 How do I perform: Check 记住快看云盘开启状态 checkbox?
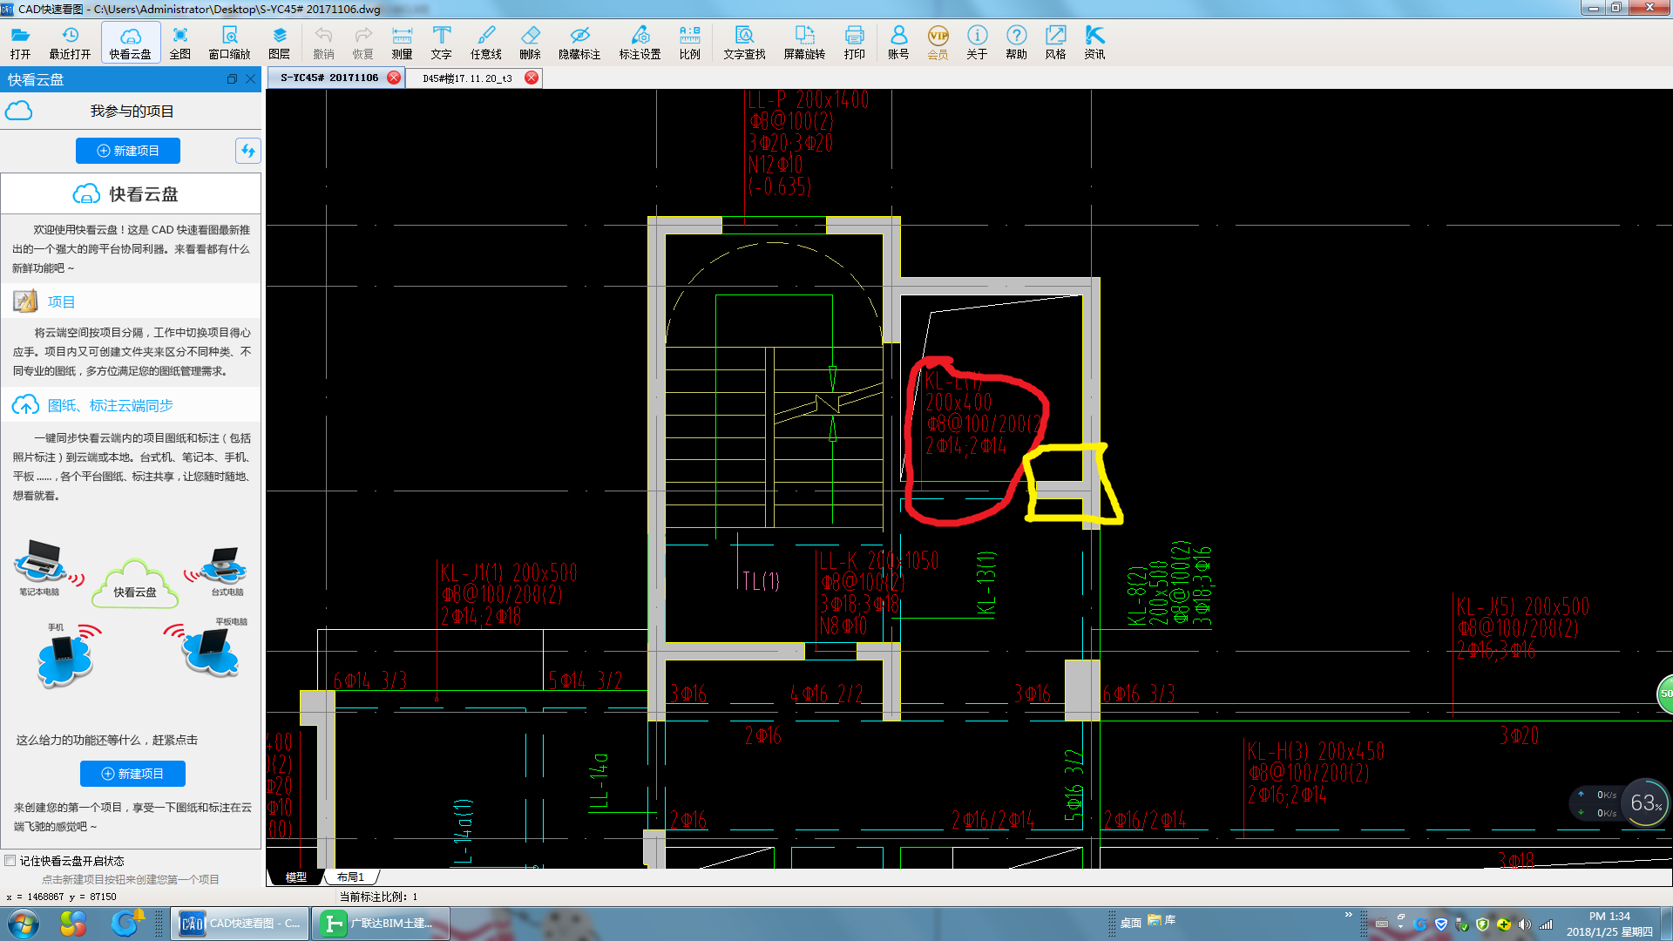tap(10, 860)
